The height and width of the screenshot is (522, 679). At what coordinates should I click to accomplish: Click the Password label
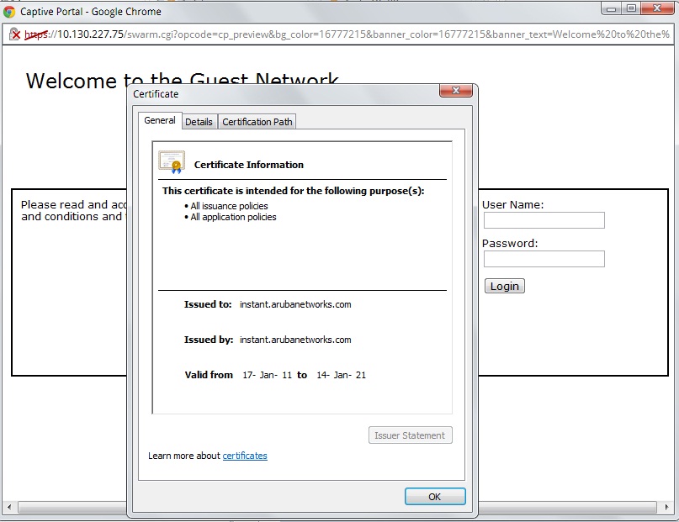[x=510, y=244]
